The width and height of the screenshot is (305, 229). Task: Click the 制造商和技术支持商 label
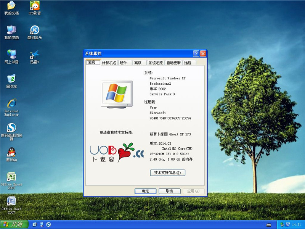pyautogui.click(x=117, y=132)
